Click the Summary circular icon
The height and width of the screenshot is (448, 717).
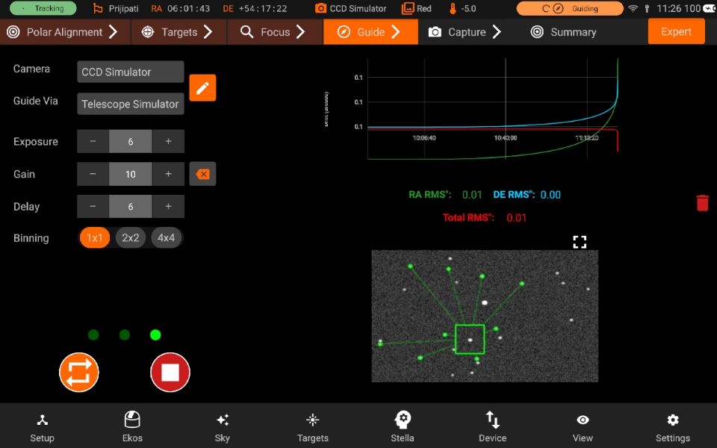coord(537,32)
